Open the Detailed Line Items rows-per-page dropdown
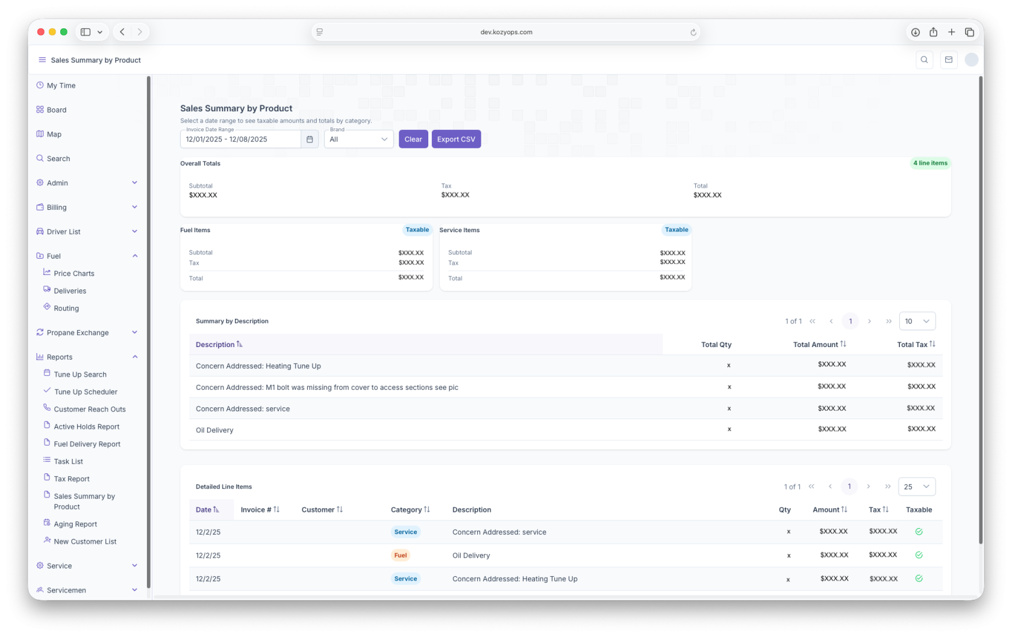Image resolution: width=1012 pixels, height=637 pixels. tap(916, 487)
